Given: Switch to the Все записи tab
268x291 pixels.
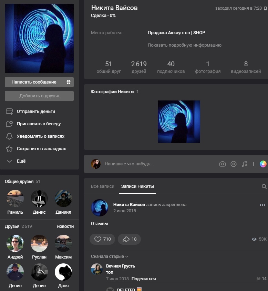Looking at the screenshot, I should click(x=102, y=186).
